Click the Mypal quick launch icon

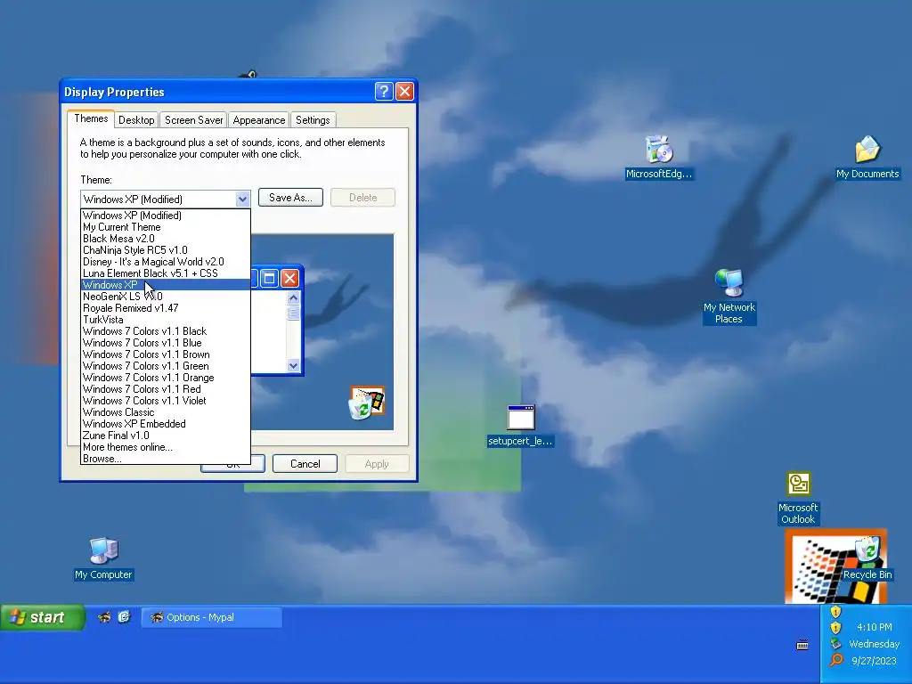click(105, 617)
